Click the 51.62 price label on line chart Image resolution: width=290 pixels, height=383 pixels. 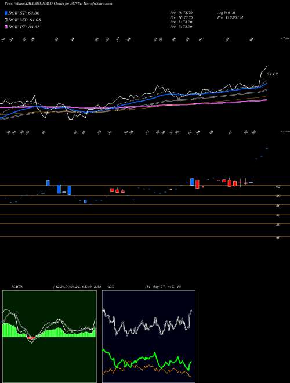click(273, 74)
